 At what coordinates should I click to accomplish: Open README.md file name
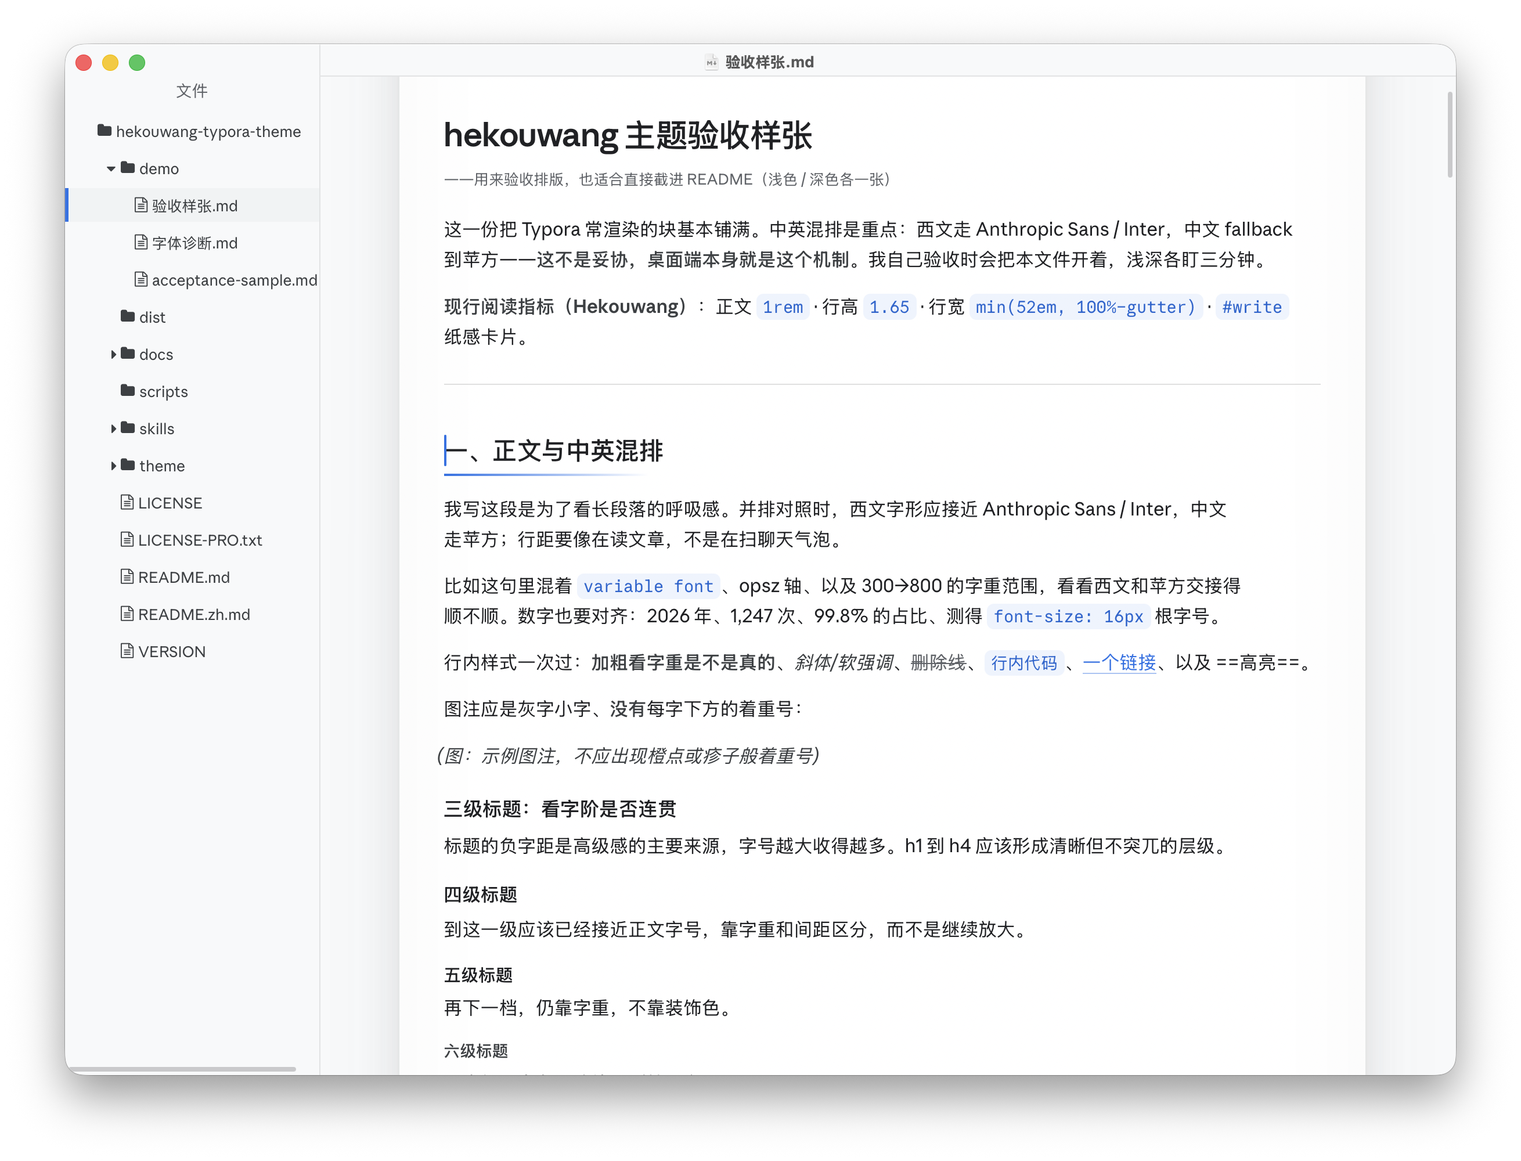click(x=184, y=578)
